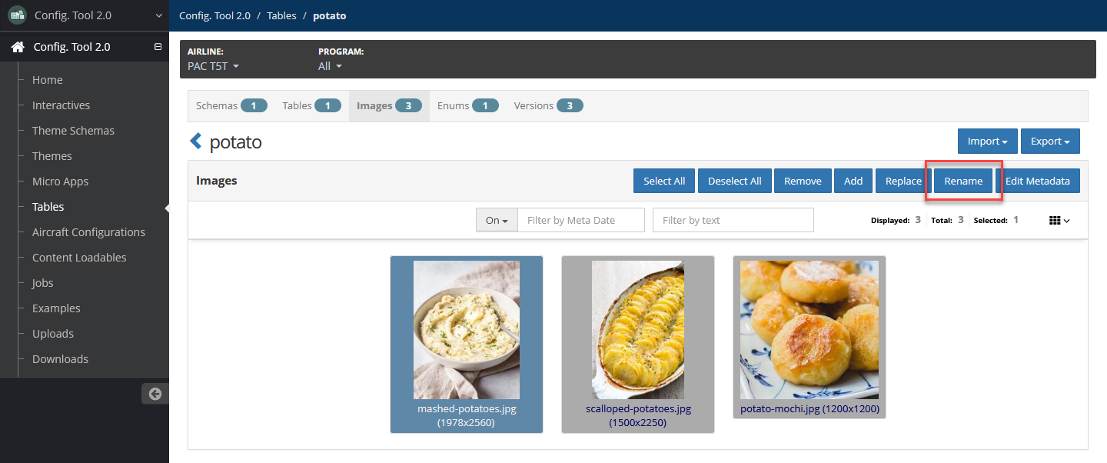Open Content Loadables in the sidebar
Viewport: 1107px width, 463px height.
(79, 258)
